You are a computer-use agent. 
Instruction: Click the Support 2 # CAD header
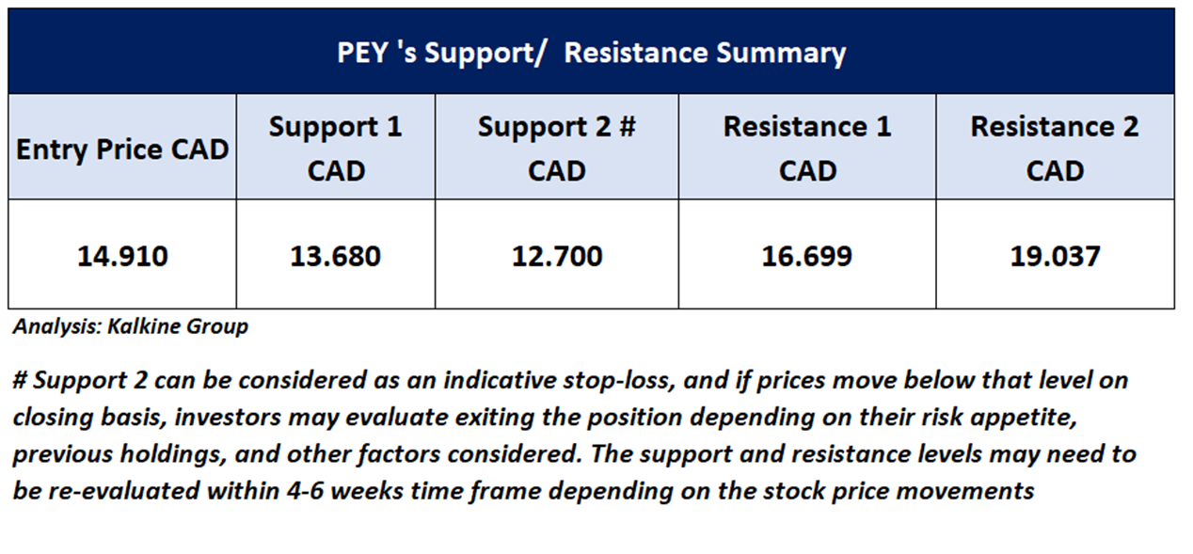557,147
